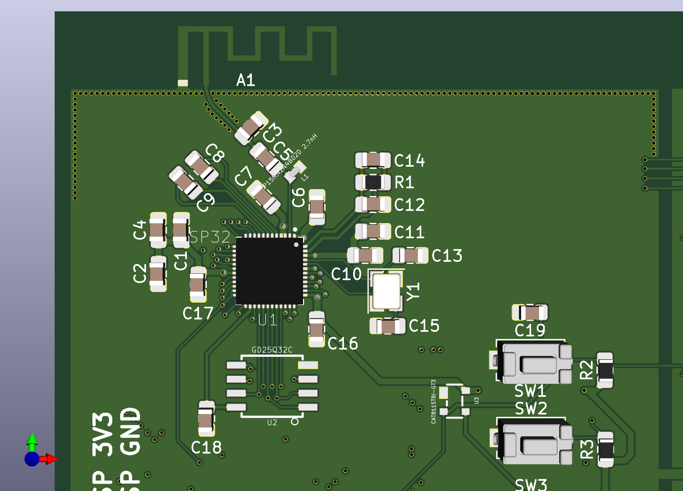The width and height of the screenshot is (683, 491).
Task: Click the U1 reference label
Action: (x=267, y=320)
